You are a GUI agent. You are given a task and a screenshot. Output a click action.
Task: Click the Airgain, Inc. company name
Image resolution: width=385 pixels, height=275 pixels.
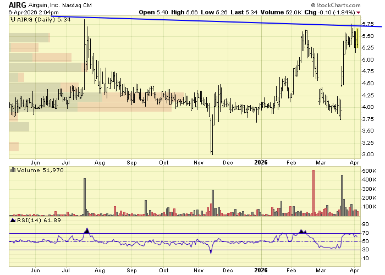pos(43,5)
